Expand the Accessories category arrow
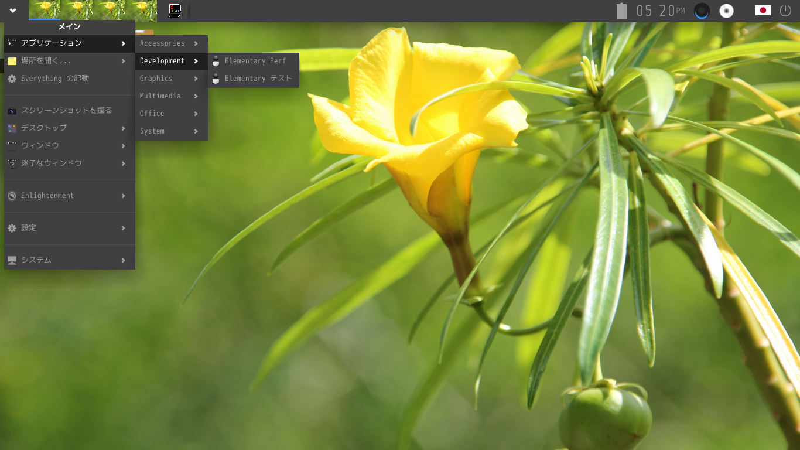Viewport: 800px width, 450px height. pyautogui.click(x=196, y=43)
